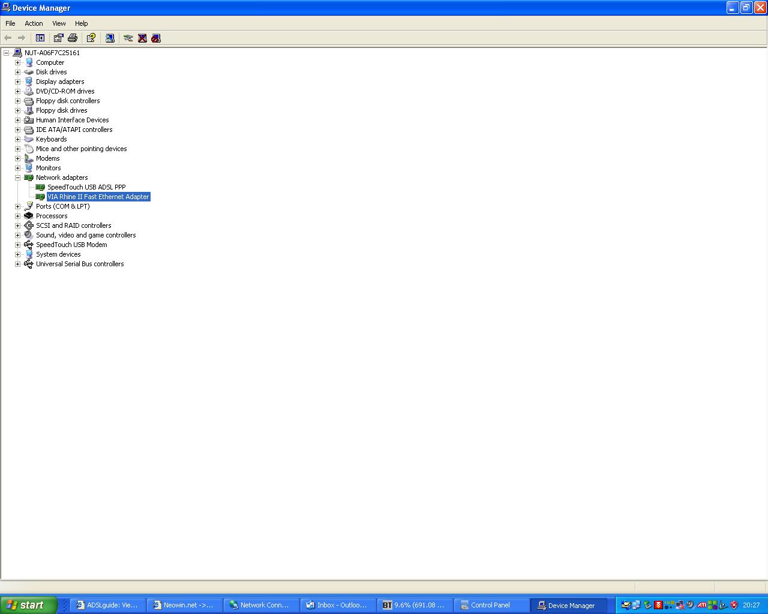Expand the Computer category
The width and height of the screenshot is (768, 614).
[x=17, y=62]
